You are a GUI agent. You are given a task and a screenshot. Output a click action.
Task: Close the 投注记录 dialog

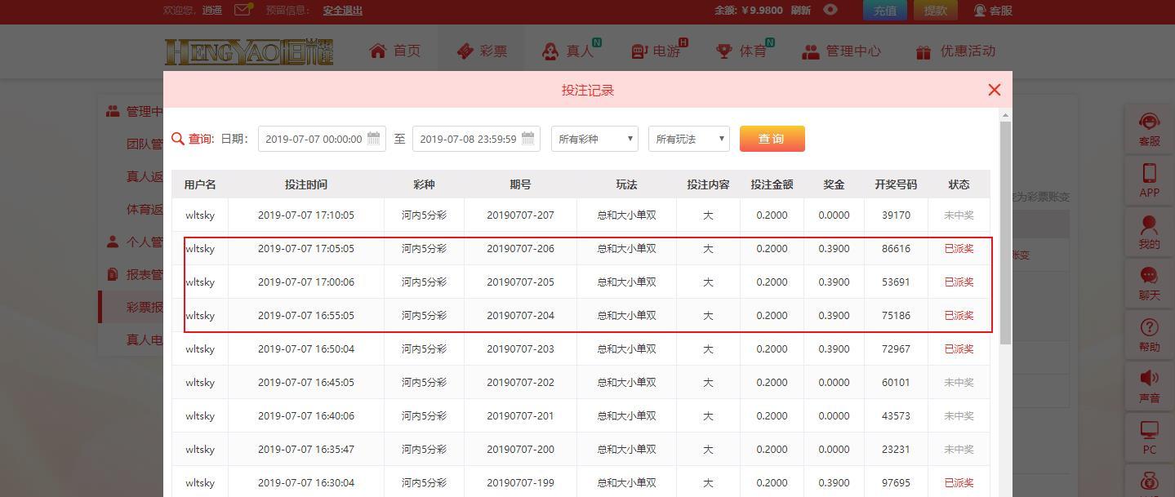[x=994, y=90]
